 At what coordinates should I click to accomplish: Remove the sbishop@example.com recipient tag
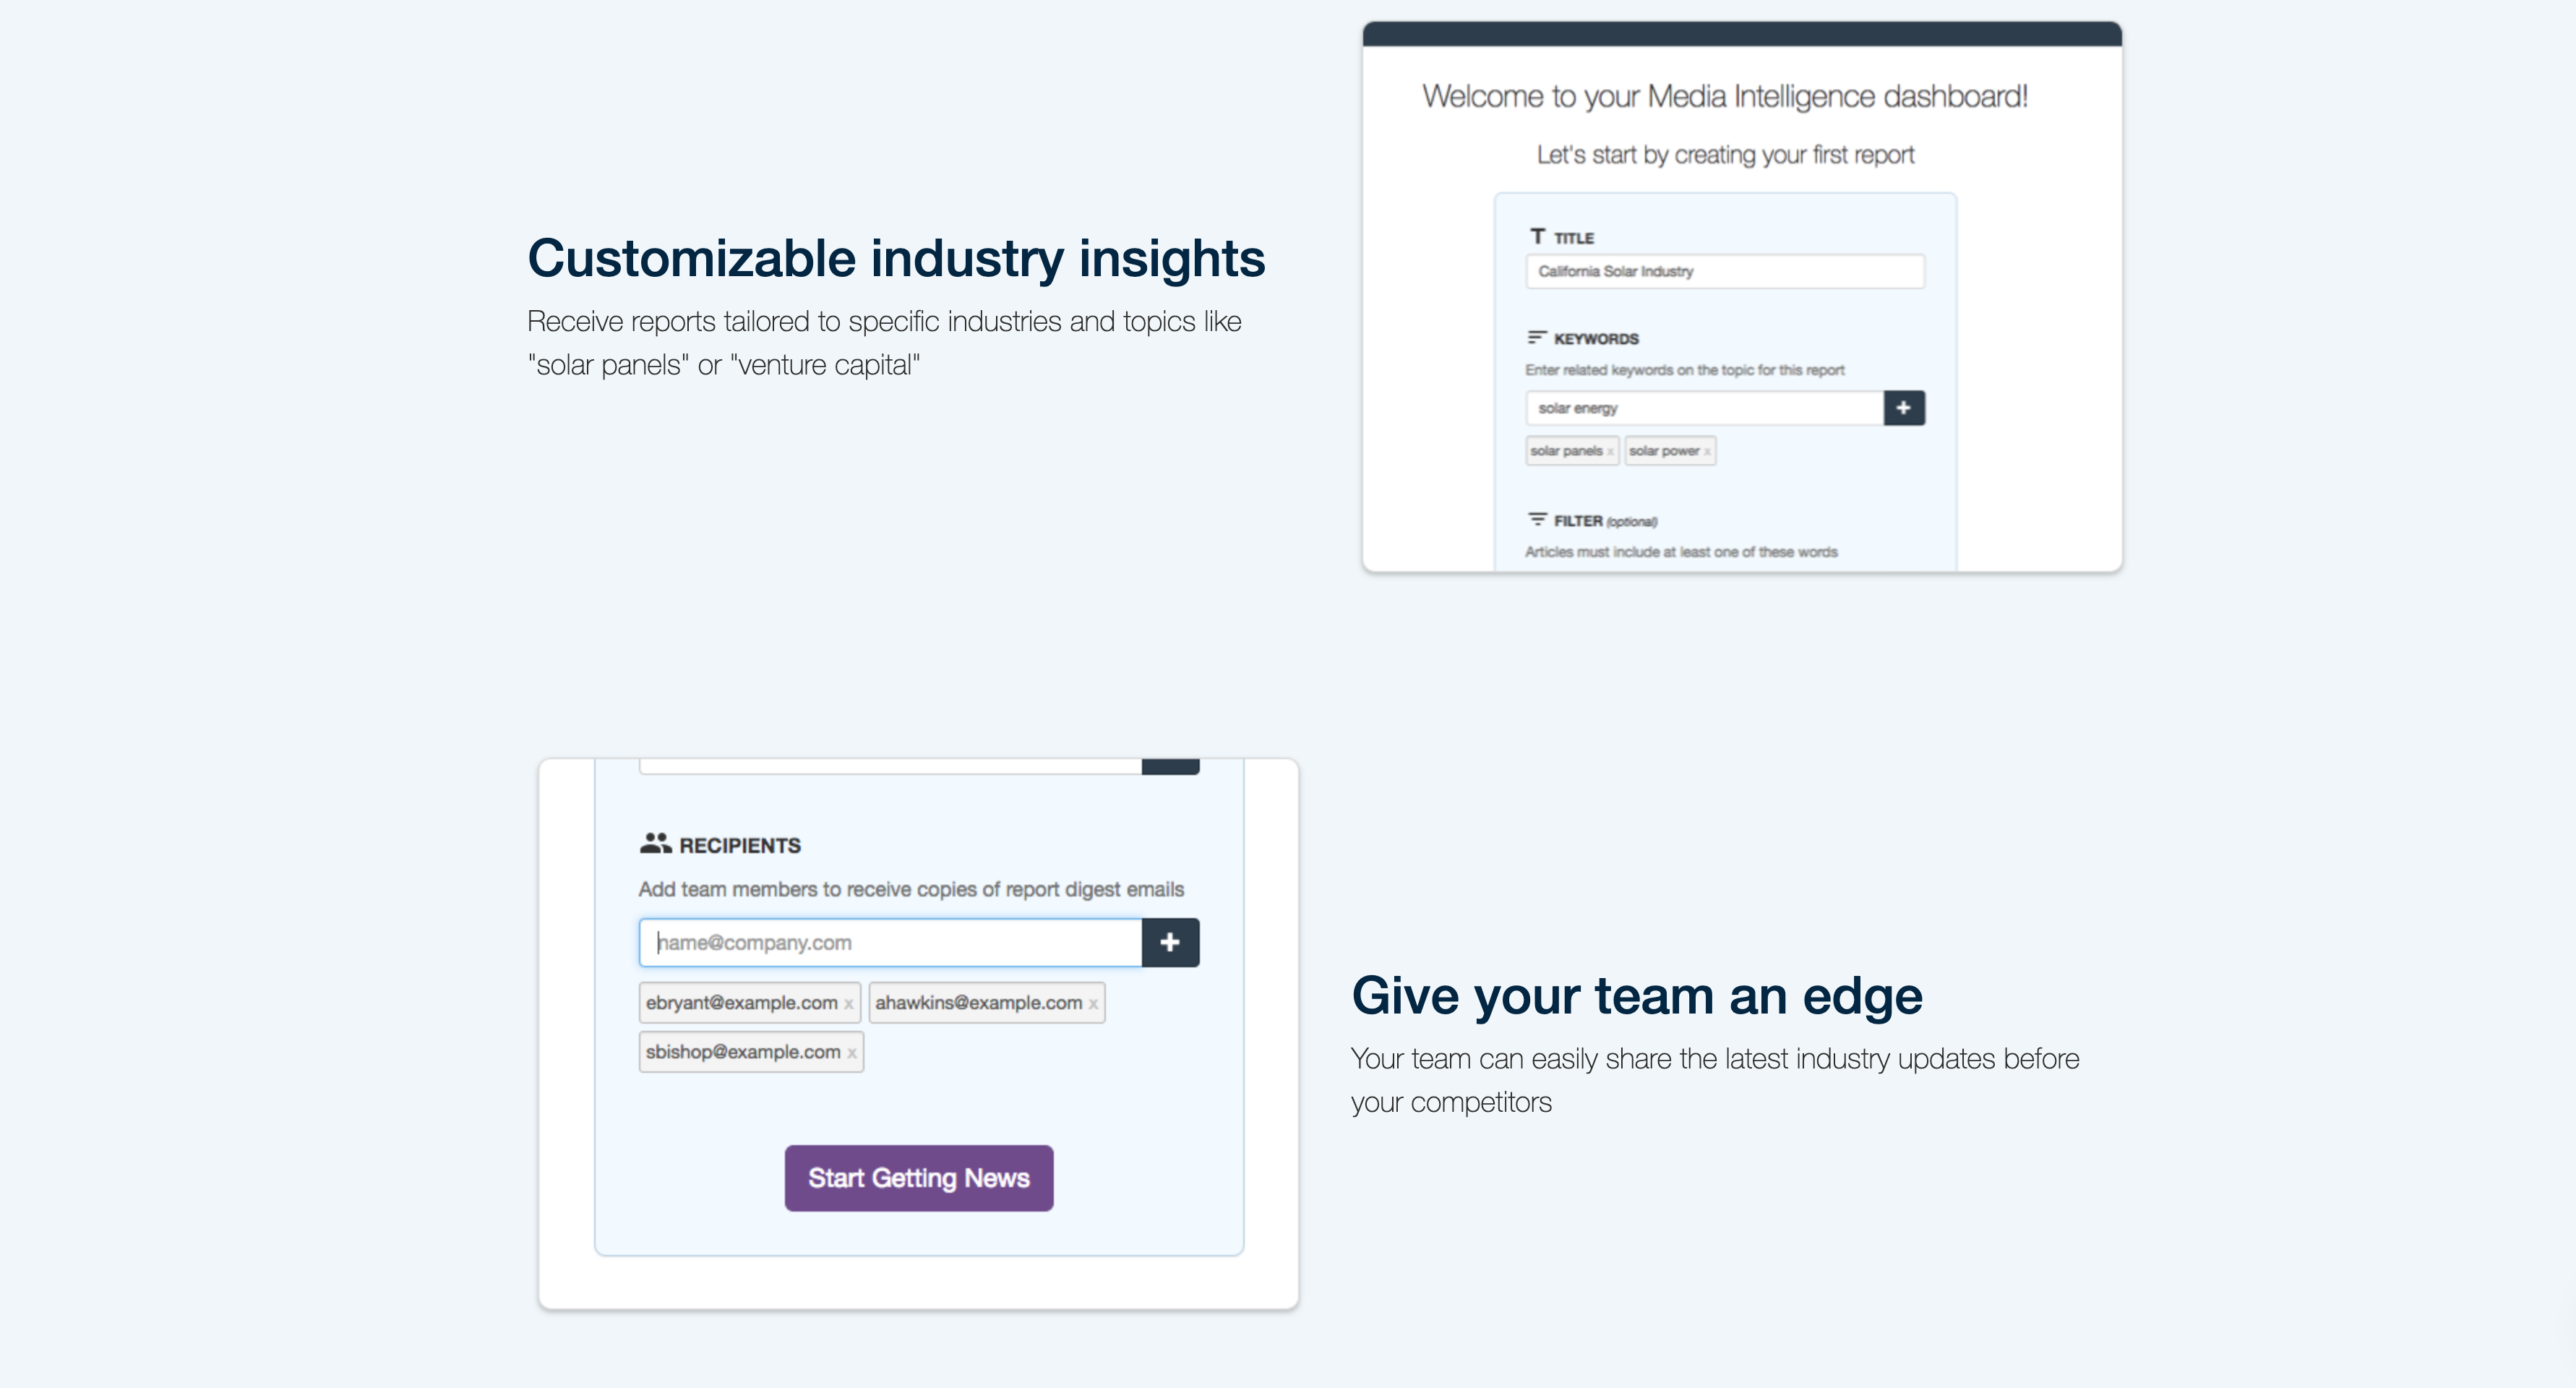[x=851, y=1053]
